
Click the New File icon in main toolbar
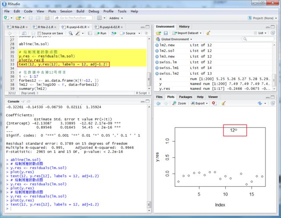(6, 18)
